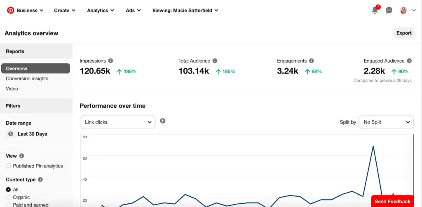This screenshot has height=207, width=422.
Task: Select Paid and earned radio option
Action: pos(8,205)
